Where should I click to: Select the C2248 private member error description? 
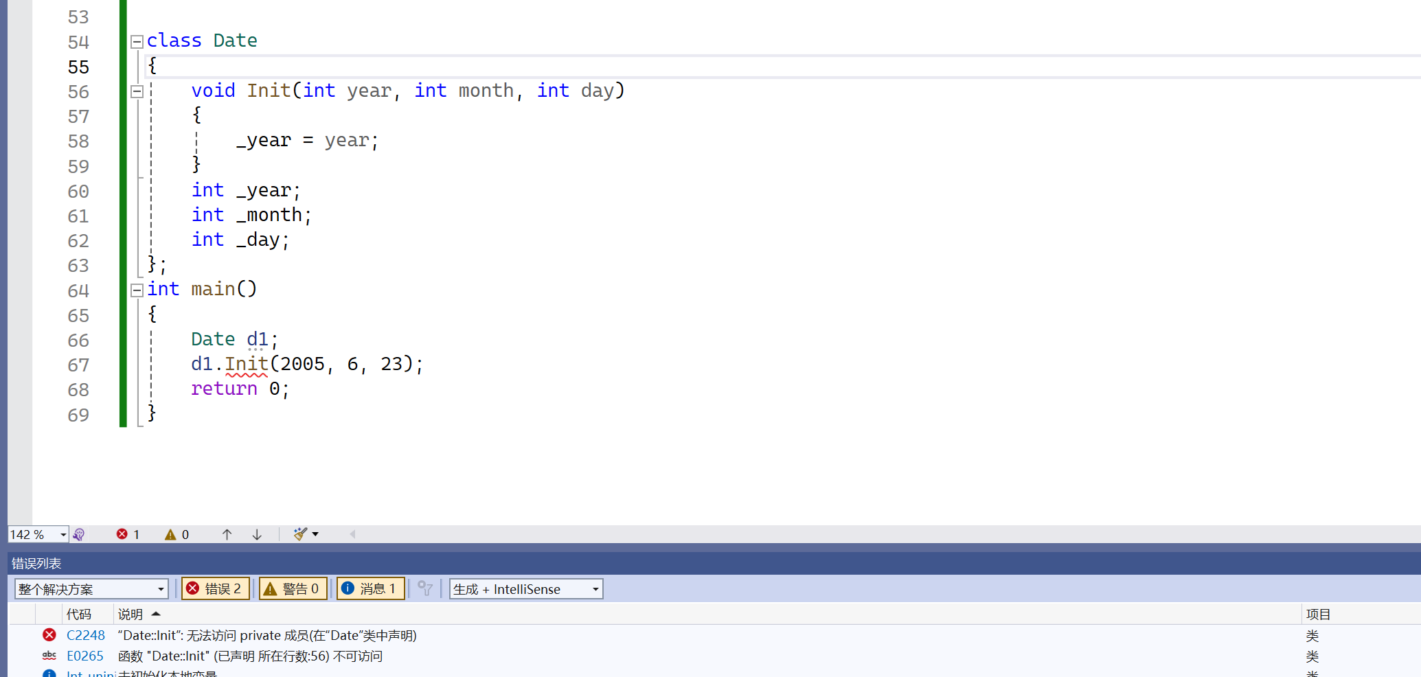coord(267,635)
